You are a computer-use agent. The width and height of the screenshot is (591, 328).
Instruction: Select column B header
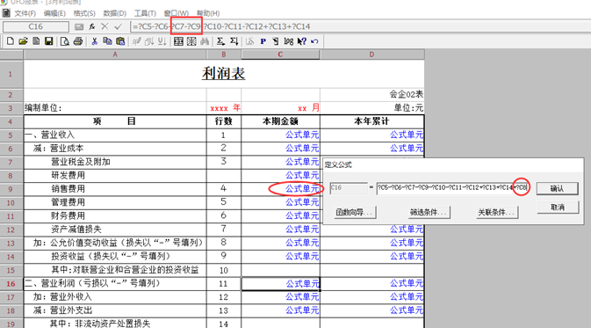click(x=224, y=55)
